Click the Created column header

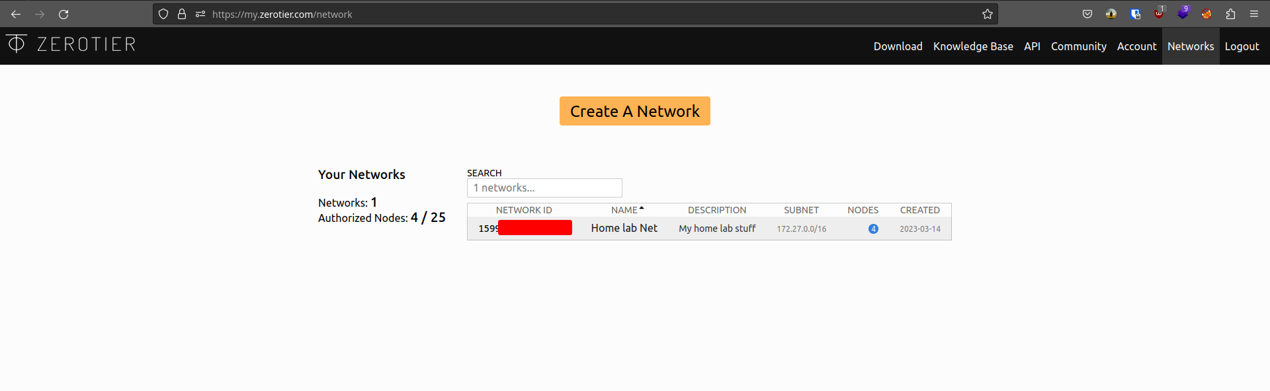(919, 210)
